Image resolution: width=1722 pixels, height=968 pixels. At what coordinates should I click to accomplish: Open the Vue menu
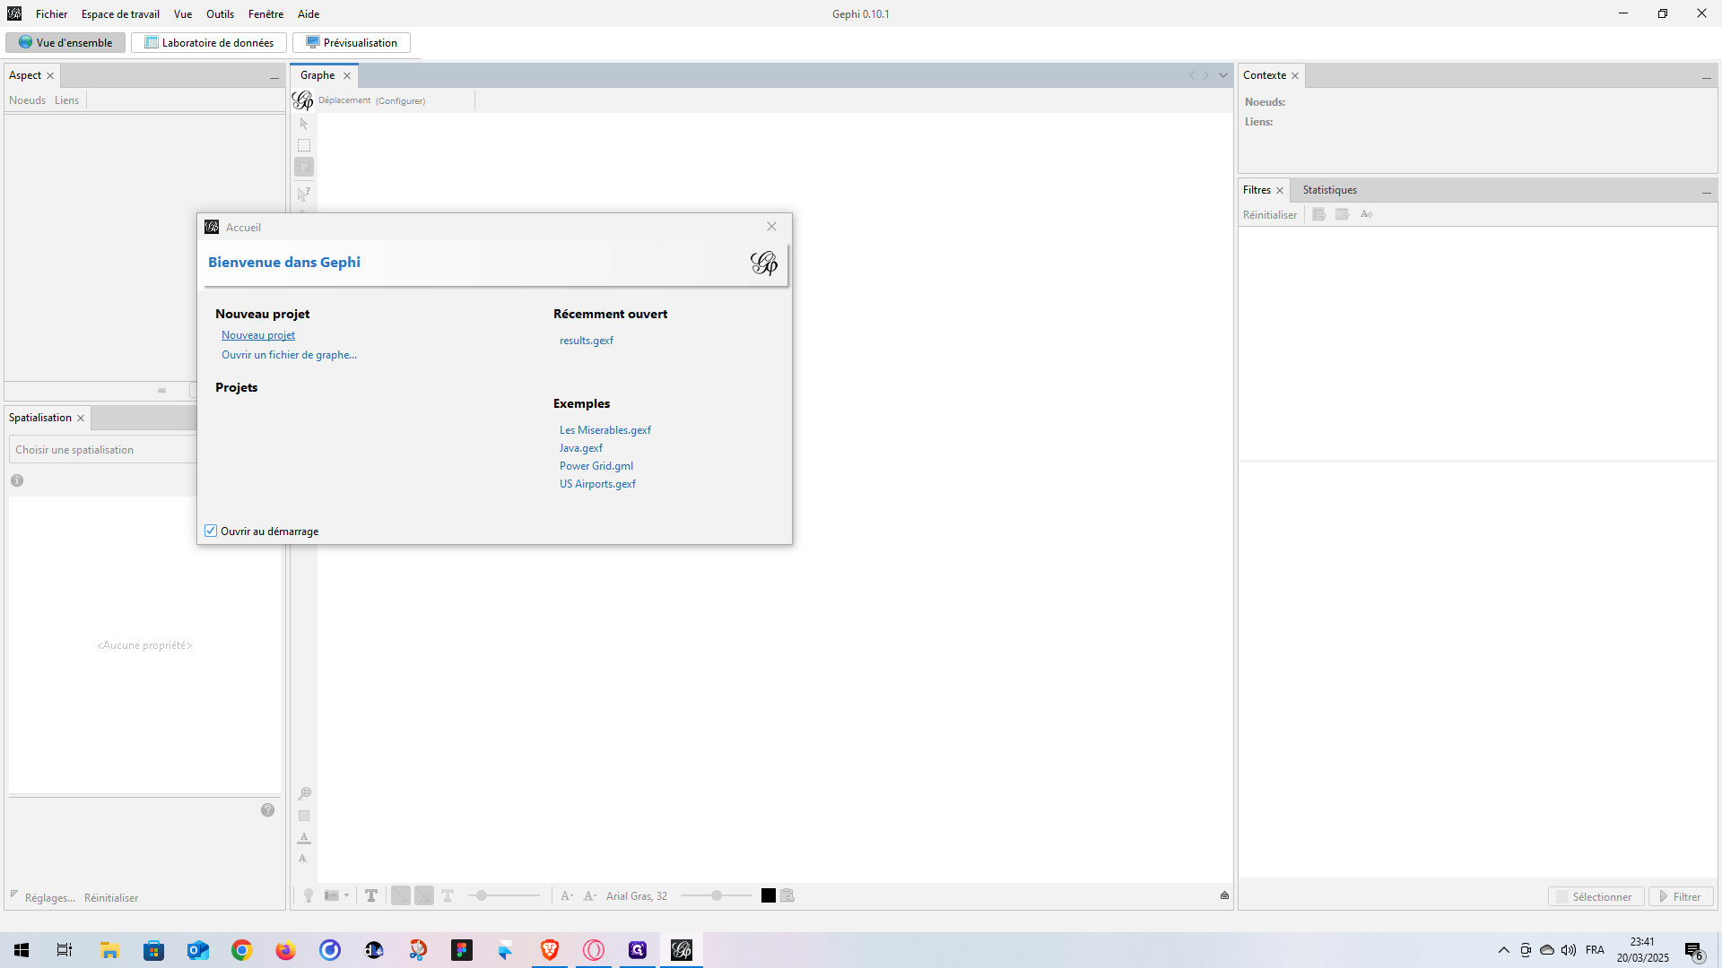pyautogui.click(x=183, y=13)
